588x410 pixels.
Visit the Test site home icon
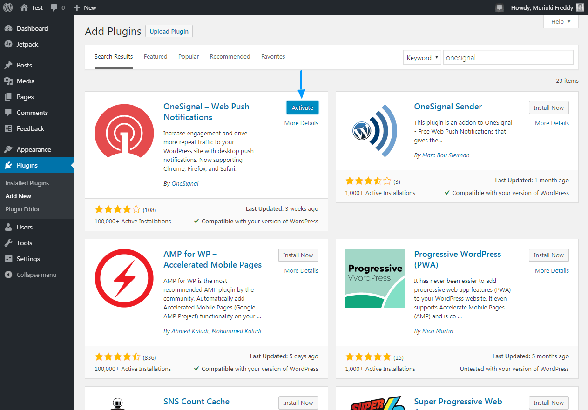click(x=24, y=7)
